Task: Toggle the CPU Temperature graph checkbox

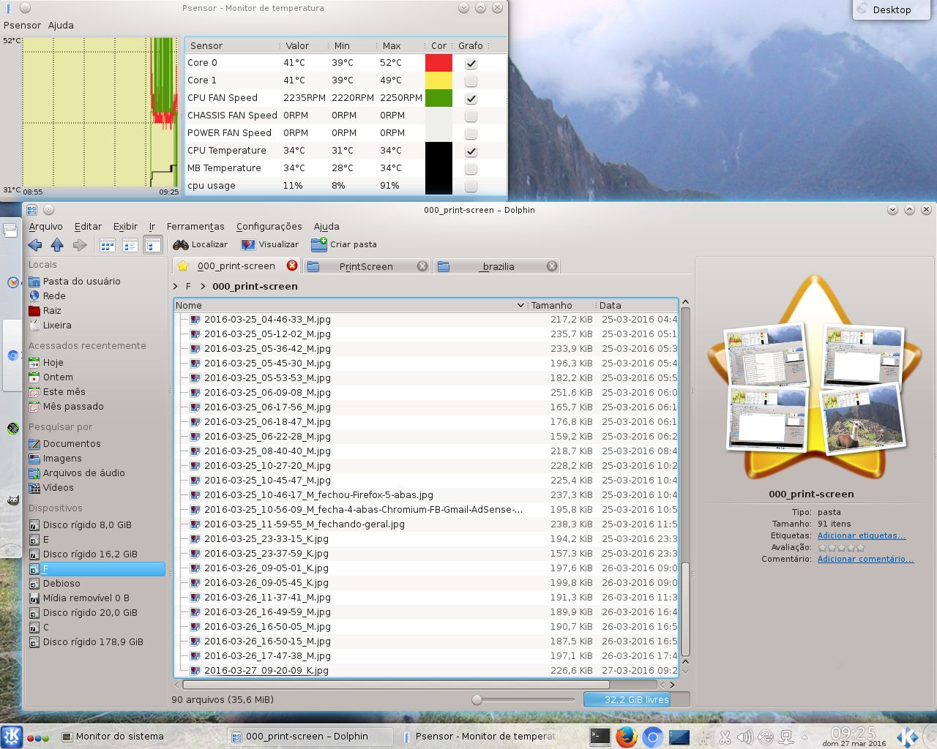Action: pyautogui.click(x=471, y=151)
